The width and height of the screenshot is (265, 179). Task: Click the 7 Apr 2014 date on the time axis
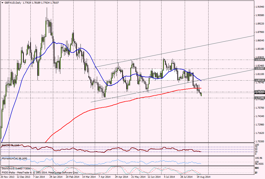click(104, 176)
